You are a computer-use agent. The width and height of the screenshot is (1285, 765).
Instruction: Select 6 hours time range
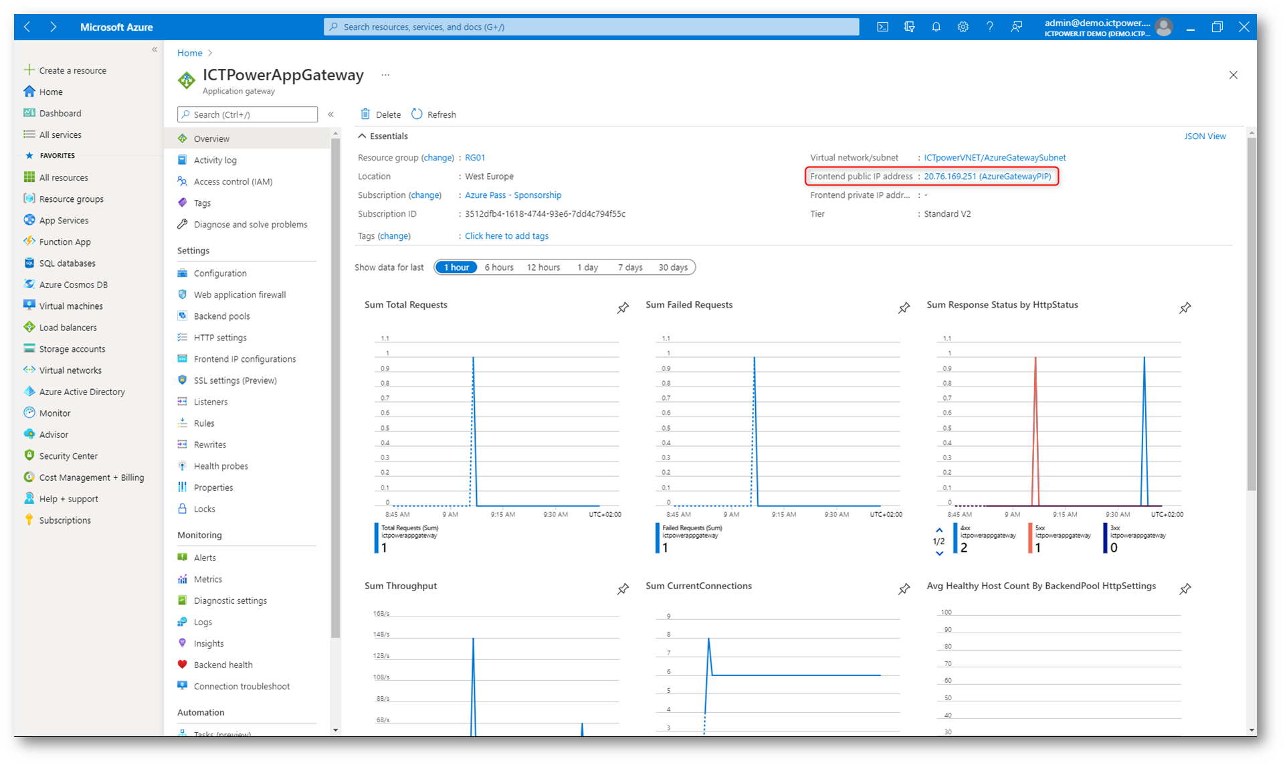click(499, 267)
